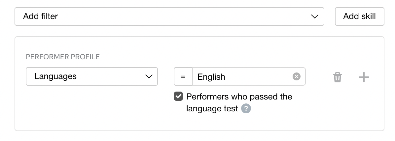Open the language test help tooltip icon
Screen dimensions: 395x141
[246, 109]
